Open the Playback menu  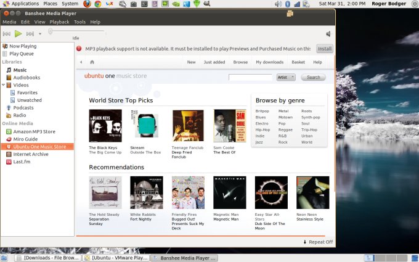[59, 22]
